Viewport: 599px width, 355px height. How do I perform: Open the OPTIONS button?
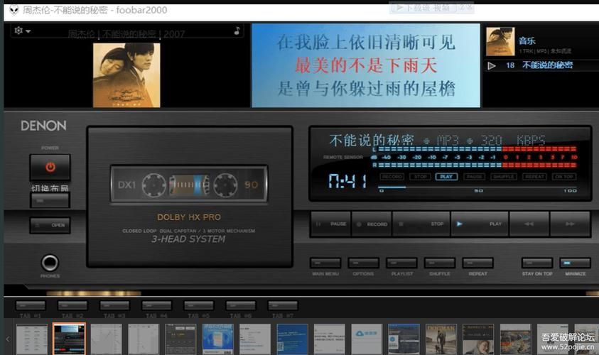(363, 263)
